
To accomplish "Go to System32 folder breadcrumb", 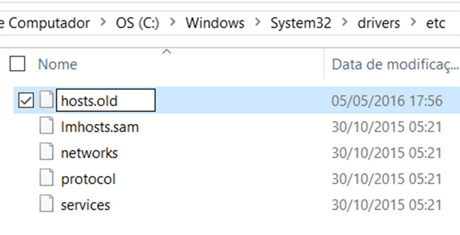I will click(302, 23).
